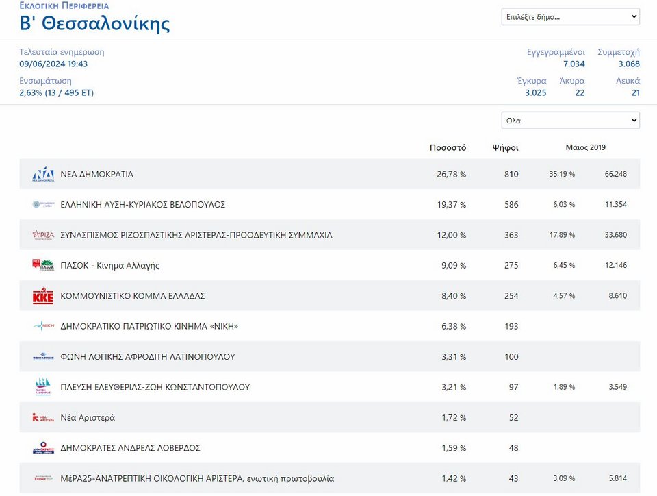Click the Άκυρα label
This screenshot has height=496, width=657.
point(572,81)
